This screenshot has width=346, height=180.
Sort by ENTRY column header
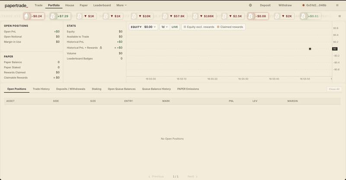pos(128,101)
